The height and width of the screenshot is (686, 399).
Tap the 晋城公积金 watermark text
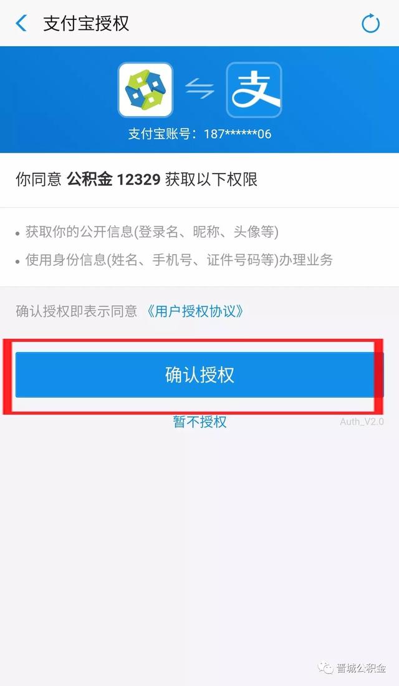pos(361,668)
